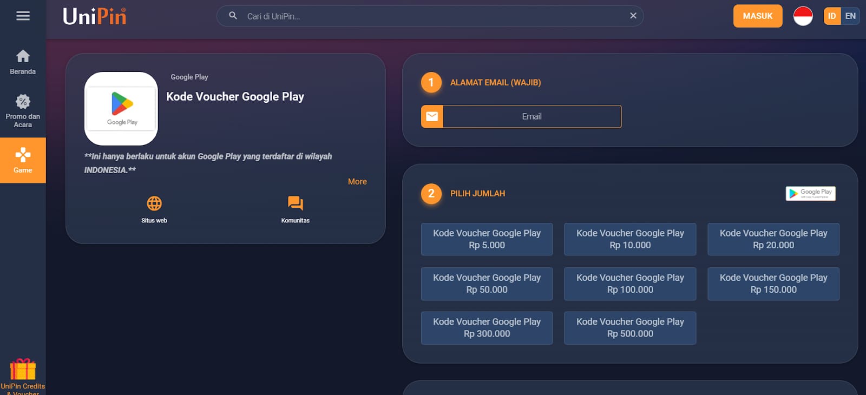Click the ALAMAT EMAIL (WAJIB) heading
866x395 pixels.
click(x=495, y=82)
